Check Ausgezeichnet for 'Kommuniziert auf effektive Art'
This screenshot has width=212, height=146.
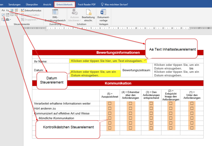tap(110, 113)
